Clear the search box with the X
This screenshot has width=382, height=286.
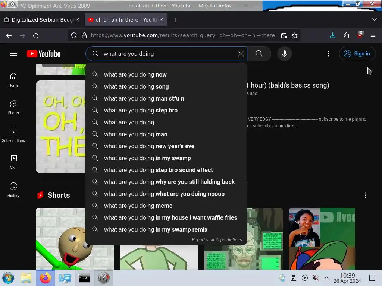pos(241,54)
